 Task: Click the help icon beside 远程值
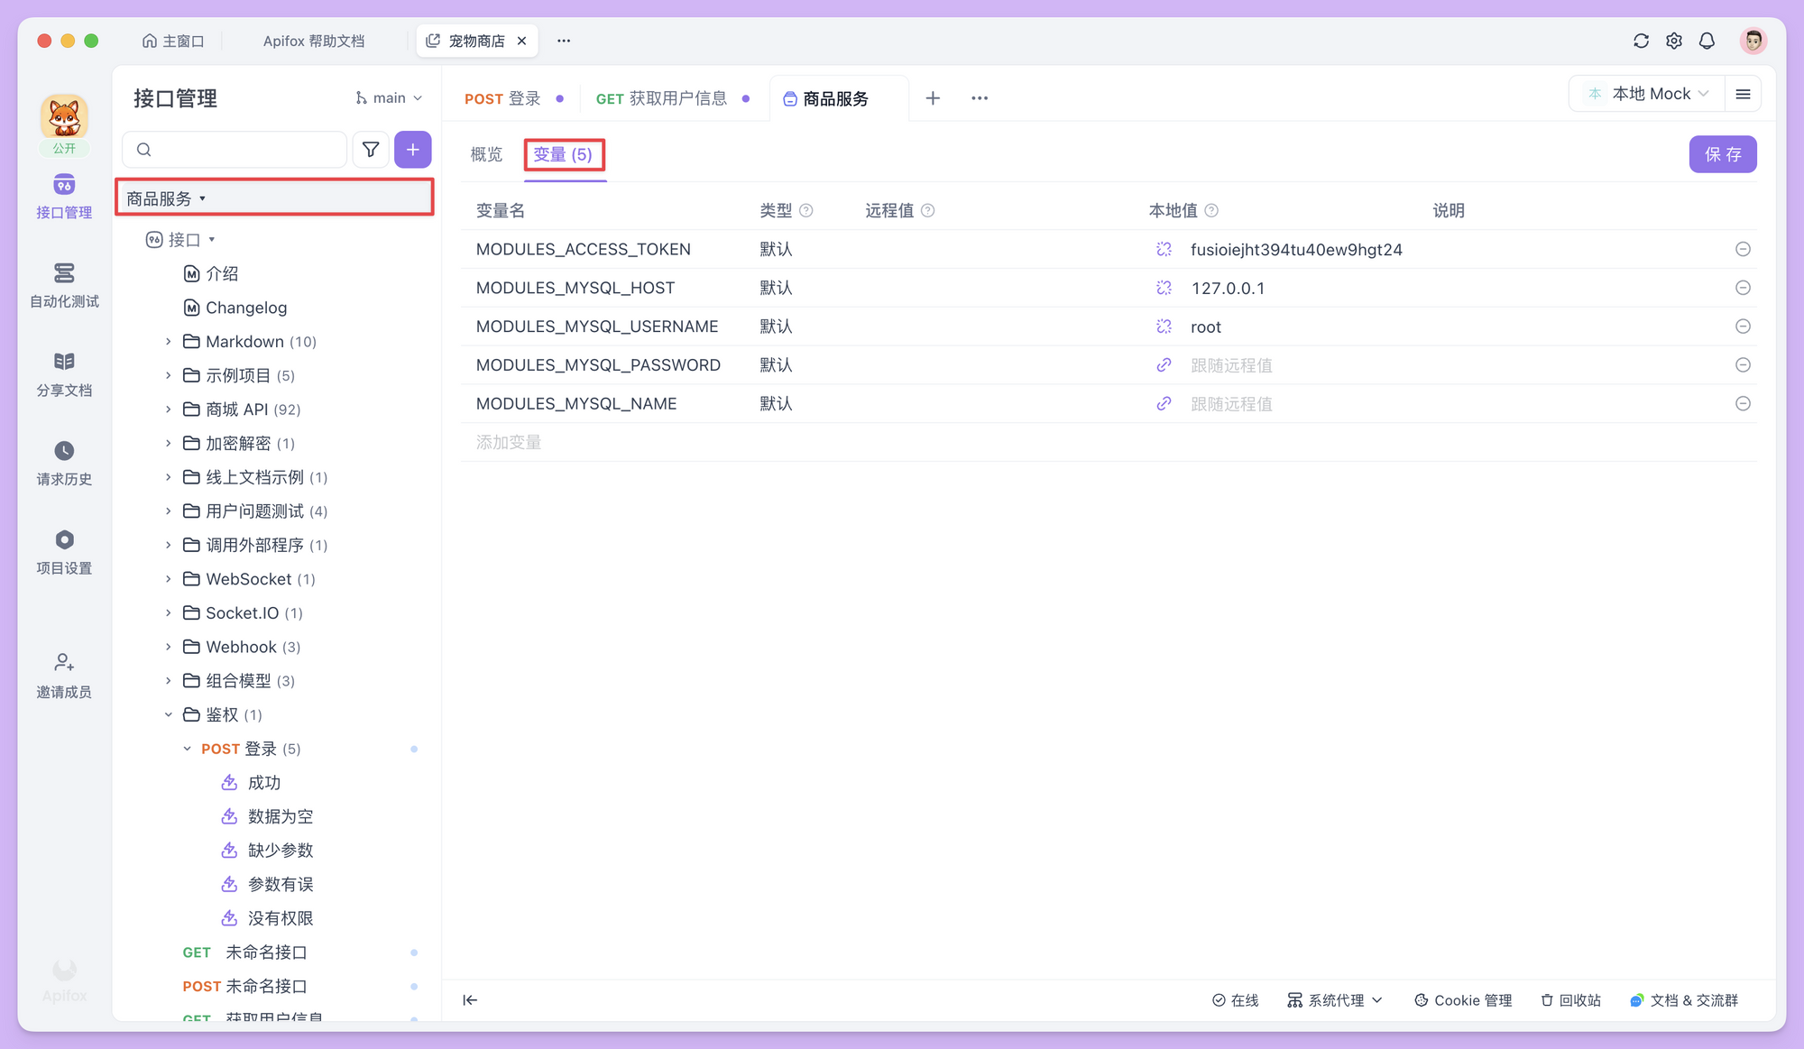[928, 210]
